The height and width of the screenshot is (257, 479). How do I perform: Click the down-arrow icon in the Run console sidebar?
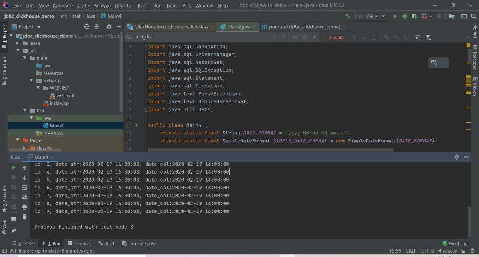click(x=24, y=178)
